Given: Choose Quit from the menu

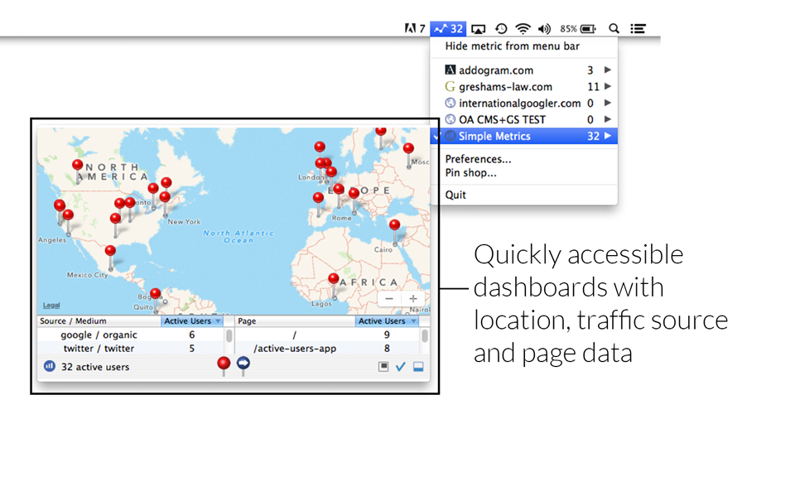Looking at the screenshot, I should (455, 195).
